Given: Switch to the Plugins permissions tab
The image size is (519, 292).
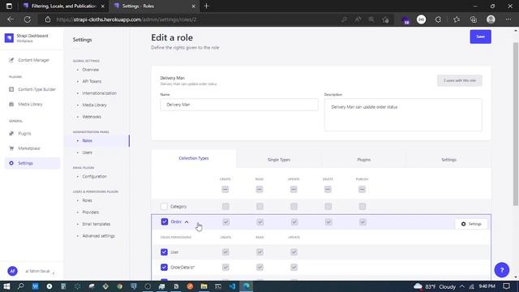Looking at the screenshot, I should click(364, 160).
